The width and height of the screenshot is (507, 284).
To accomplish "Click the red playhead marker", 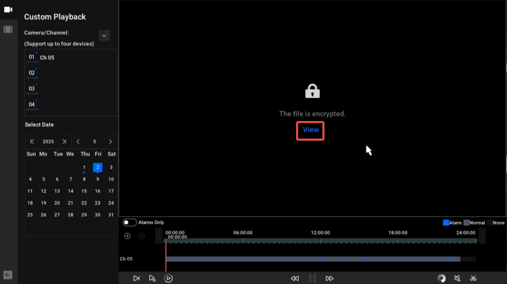I will coord(166,256).
